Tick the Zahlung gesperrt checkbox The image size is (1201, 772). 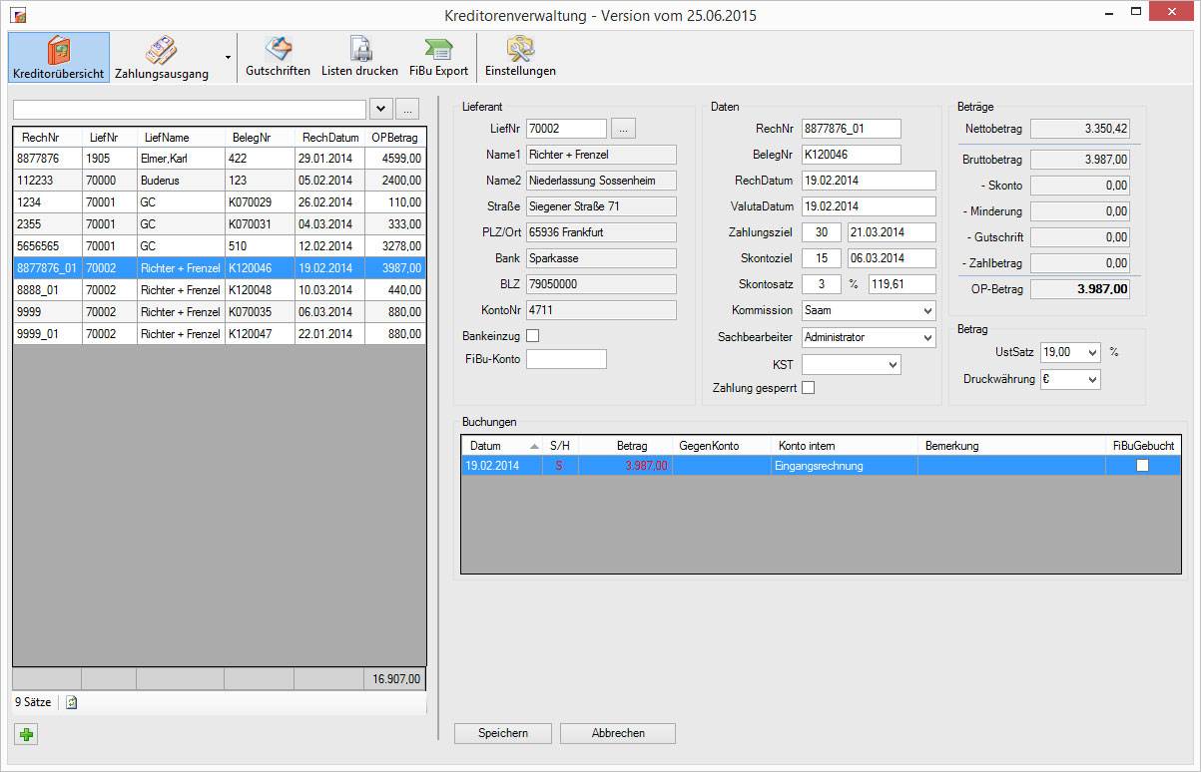click(x=809, y=388)
